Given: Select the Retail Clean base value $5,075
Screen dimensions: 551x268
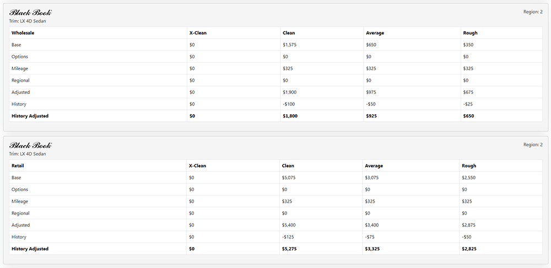Looking at the screenshot, I should (289, 178).
